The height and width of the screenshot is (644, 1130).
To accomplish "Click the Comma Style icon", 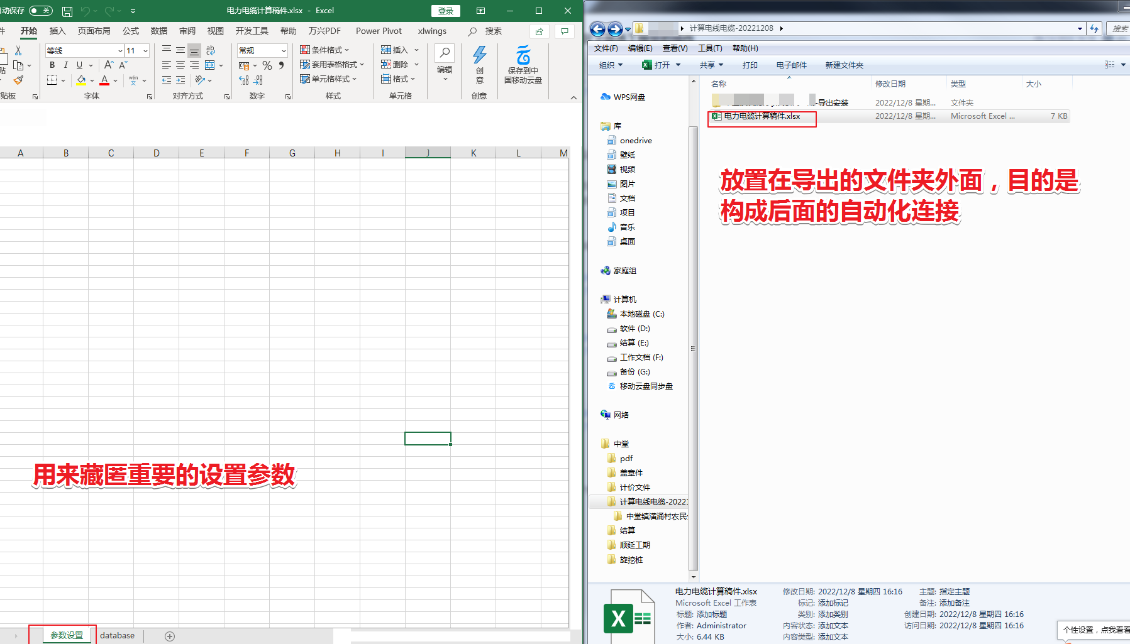I will click(x=282, y=65).
